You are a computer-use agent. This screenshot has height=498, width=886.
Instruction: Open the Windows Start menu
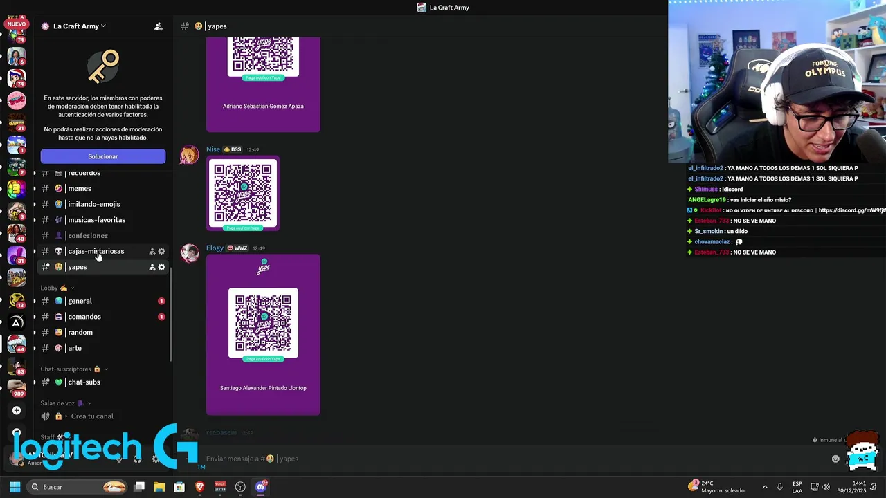tap(15, 487)
